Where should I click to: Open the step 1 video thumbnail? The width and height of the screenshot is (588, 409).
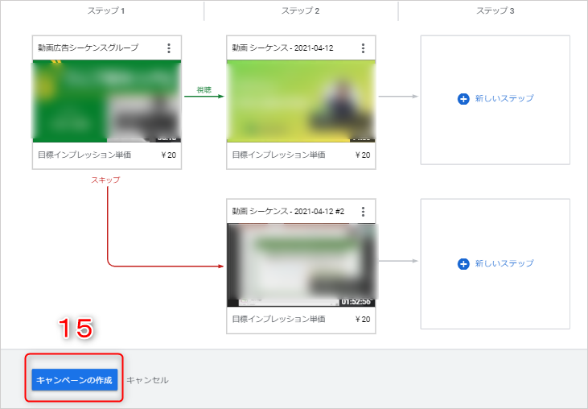[x=106, y=101]
